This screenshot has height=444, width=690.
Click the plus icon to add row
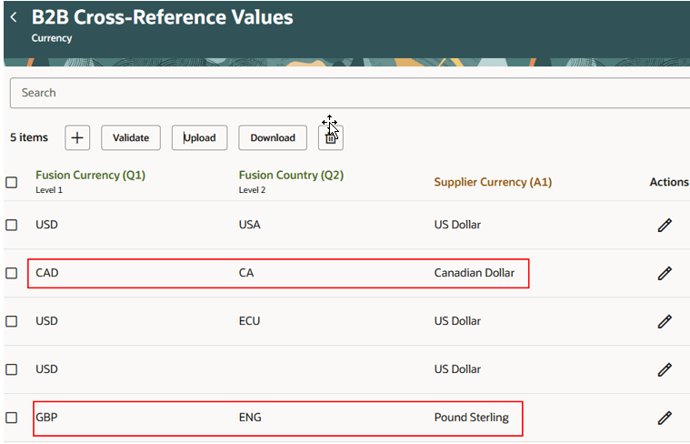point(77,137)
